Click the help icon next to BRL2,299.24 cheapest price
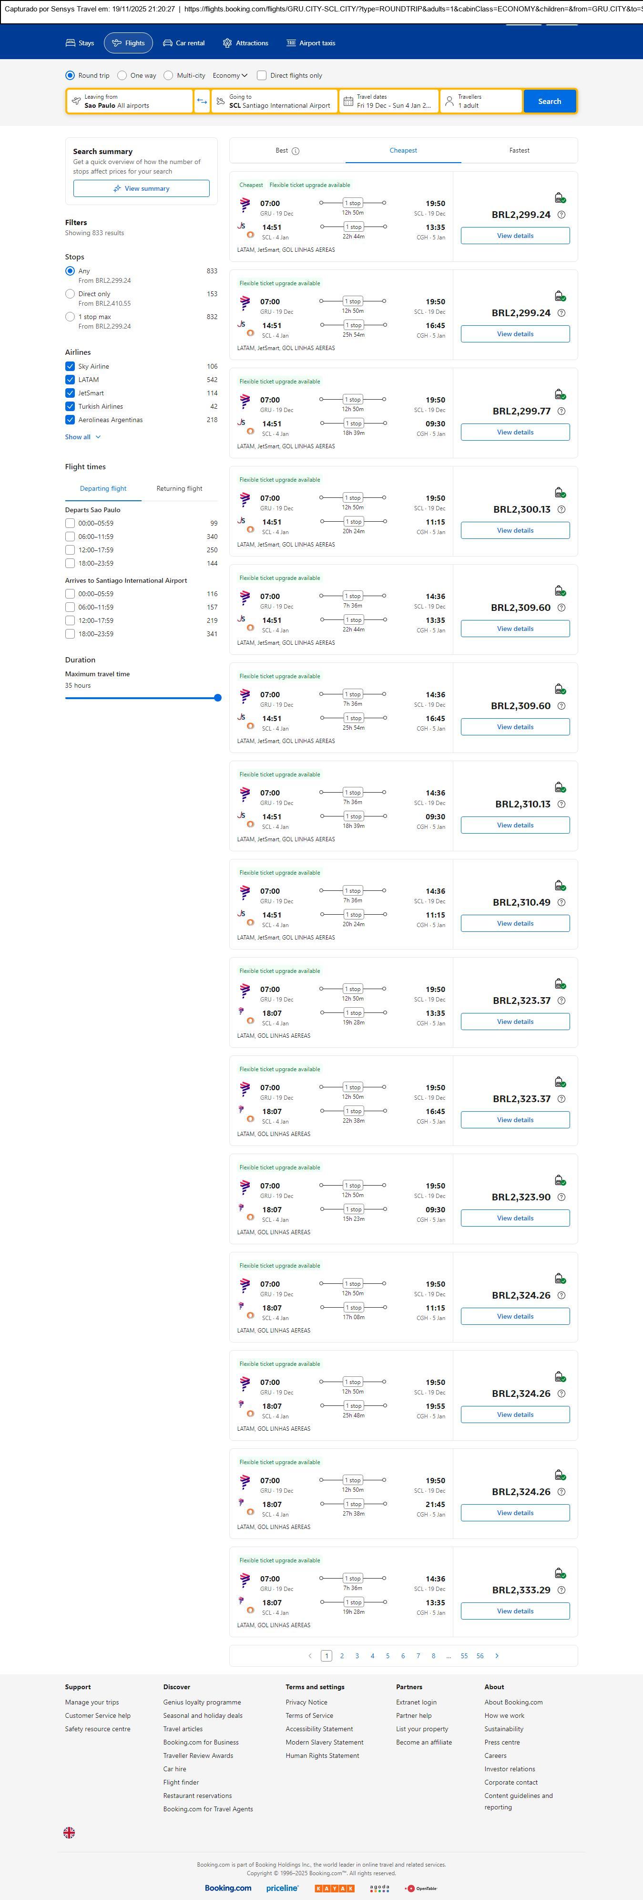Viewport: 643px width, 1900px height. tap(561, 215)
